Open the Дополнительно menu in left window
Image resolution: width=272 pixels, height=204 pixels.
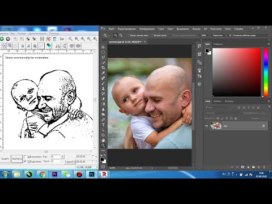point(37,33)
